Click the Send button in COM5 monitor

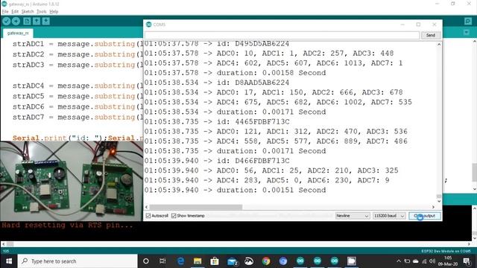coord(431,35)
